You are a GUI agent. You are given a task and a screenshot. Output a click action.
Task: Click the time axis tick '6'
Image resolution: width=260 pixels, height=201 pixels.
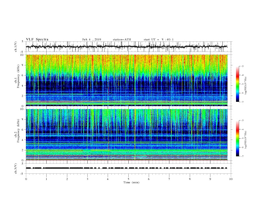(149, 179)
